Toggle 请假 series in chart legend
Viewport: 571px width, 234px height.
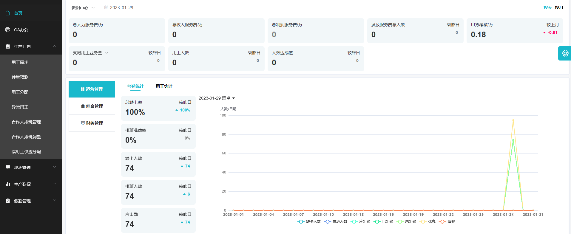click(447, 221)
